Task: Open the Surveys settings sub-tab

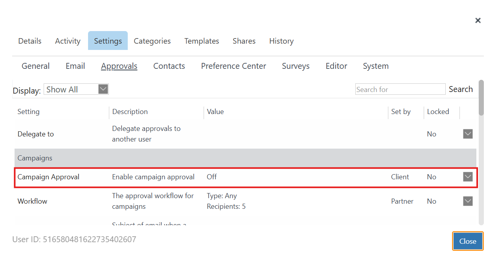Action: coord(296,66)
